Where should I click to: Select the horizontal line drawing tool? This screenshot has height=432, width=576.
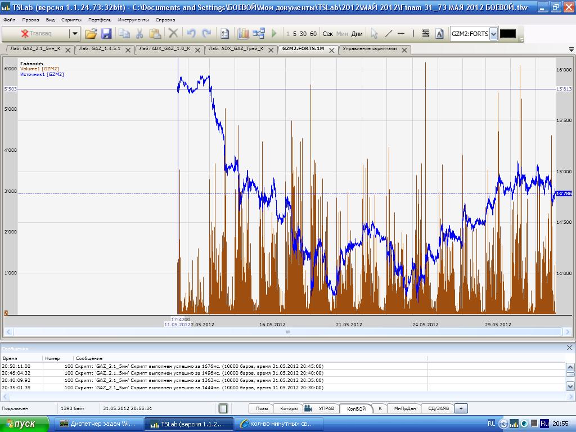[x=401, y=34]
